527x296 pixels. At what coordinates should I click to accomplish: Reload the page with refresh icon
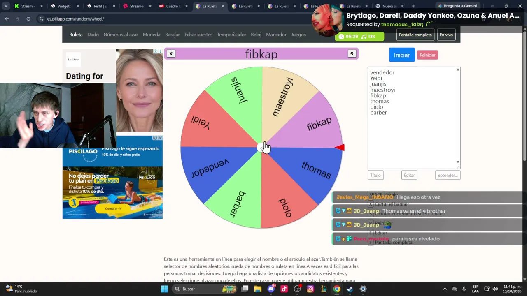click(x=28, y=19)
